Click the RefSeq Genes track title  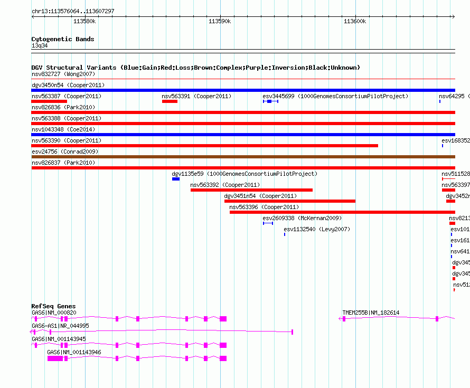point(53,306)
